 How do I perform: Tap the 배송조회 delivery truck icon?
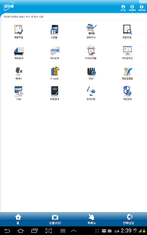[x=19, y=51]
